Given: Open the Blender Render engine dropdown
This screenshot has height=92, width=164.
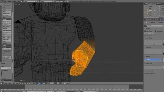Looking at the screenshot, I should pos(60,1).
